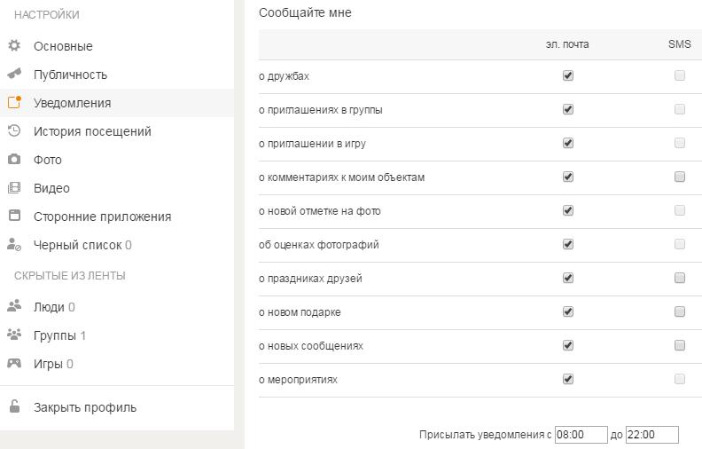
Task: Click the Черный список user icon
Action: [14, 244]
